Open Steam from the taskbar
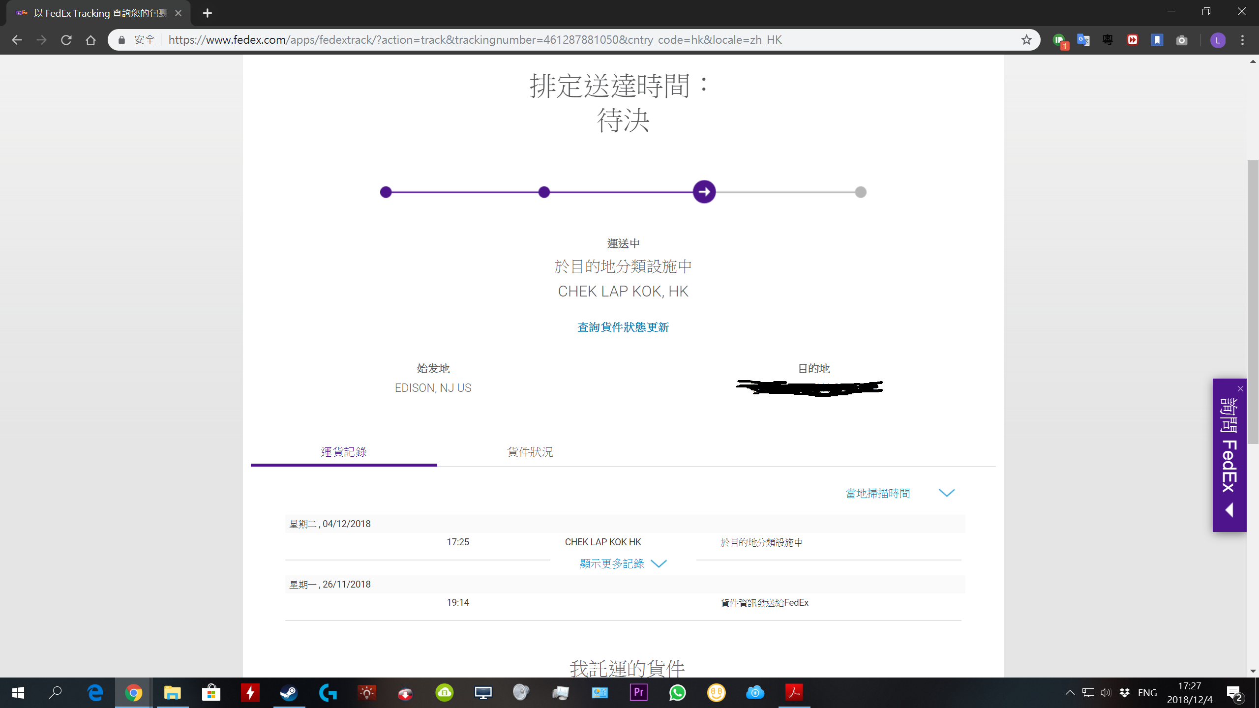The width and height of the screenshot is (1259, 708). (289, 693)
